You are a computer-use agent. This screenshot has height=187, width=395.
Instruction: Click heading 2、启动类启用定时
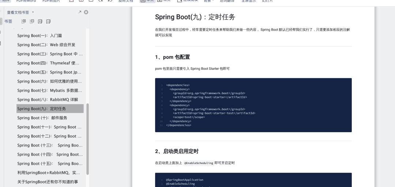pos(177,152)
